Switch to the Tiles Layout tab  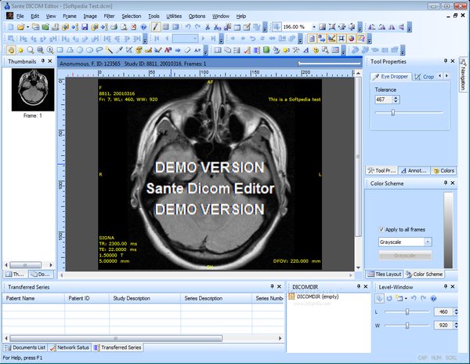tap(385, 274)
